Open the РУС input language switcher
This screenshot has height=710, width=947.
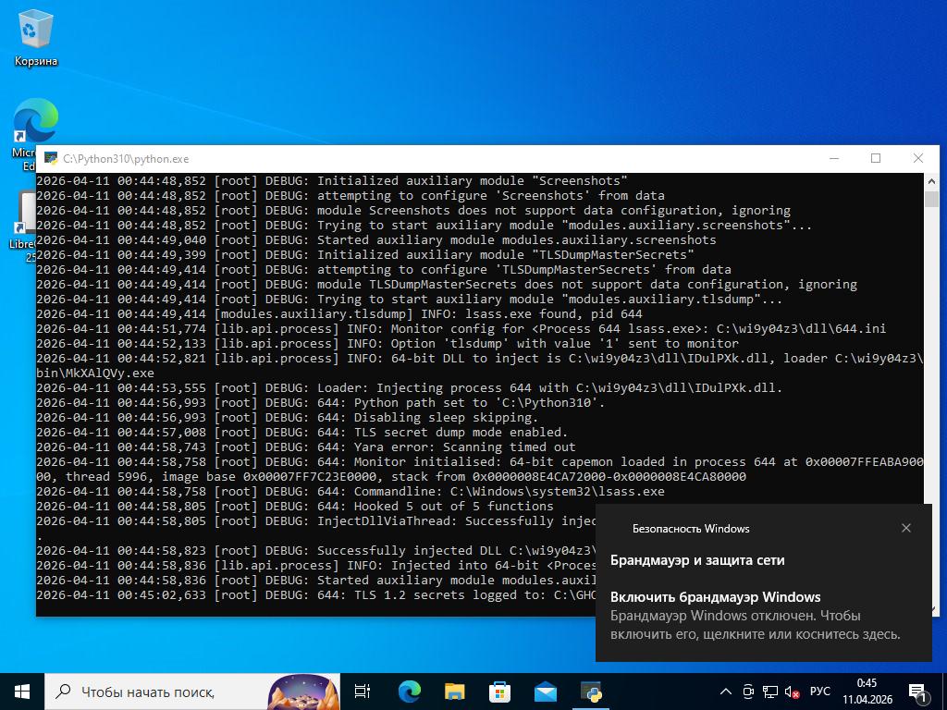[819, 692]
